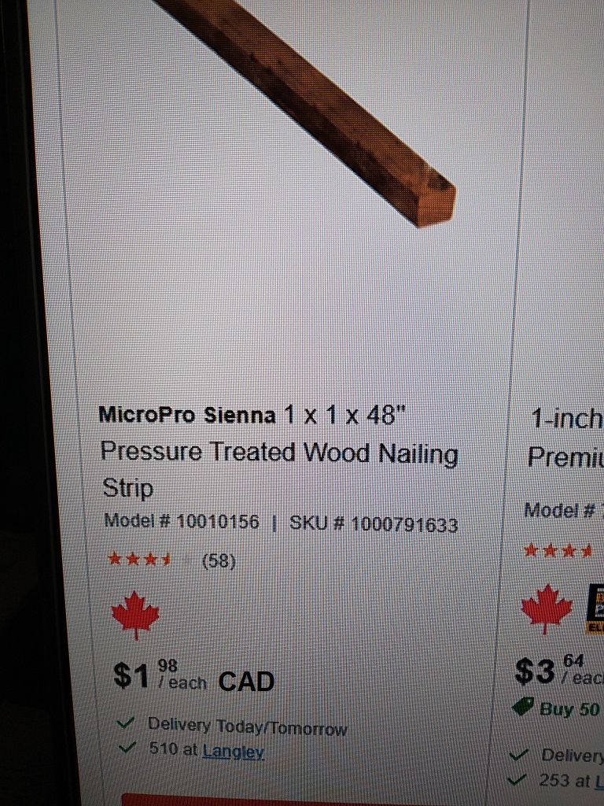This screenshot has width=604, height=806.
Task: Select Model # 10010156 text
Action: 181,521
